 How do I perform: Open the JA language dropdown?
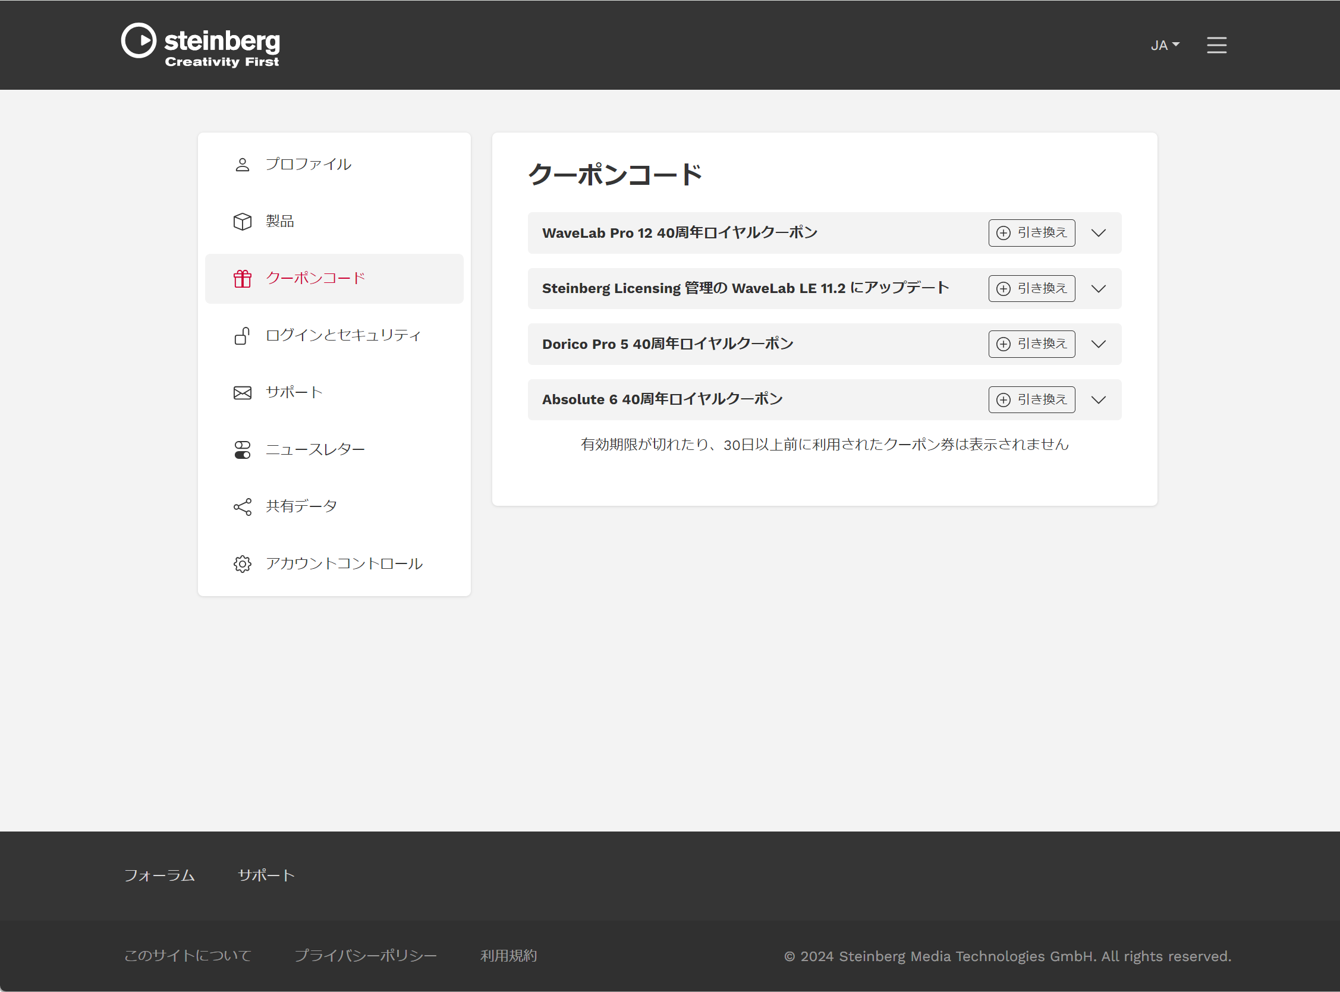coord(1165,45)
